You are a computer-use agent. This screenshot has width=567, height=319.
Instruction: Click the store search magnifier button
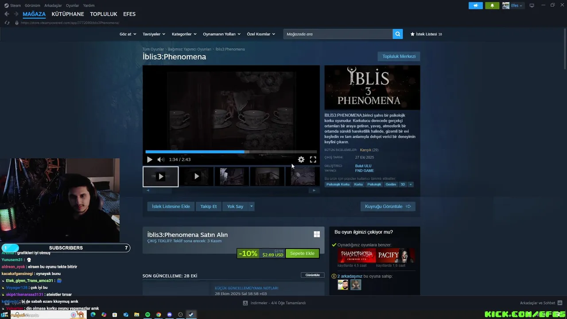398,34
